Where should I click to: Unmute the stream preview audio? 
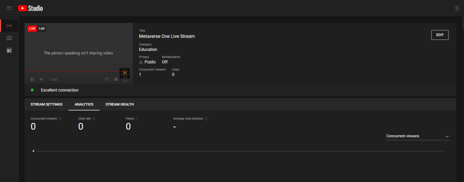coord(41,79)
